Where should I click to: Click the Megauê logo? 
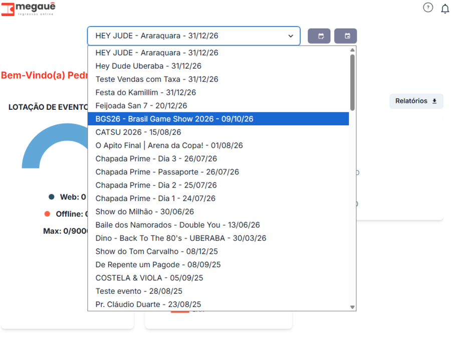[28, 9]
